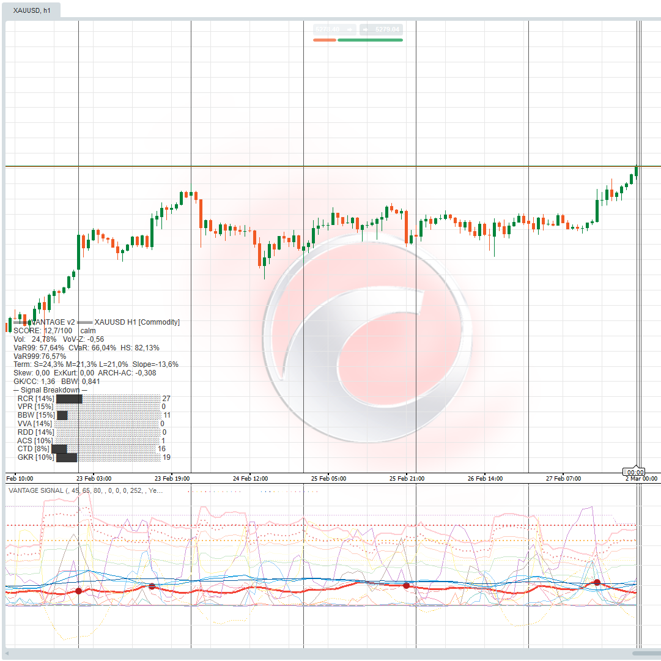Click the 24 Feb 12:00 time axis label
661x661 pixels.
[251, 478]
